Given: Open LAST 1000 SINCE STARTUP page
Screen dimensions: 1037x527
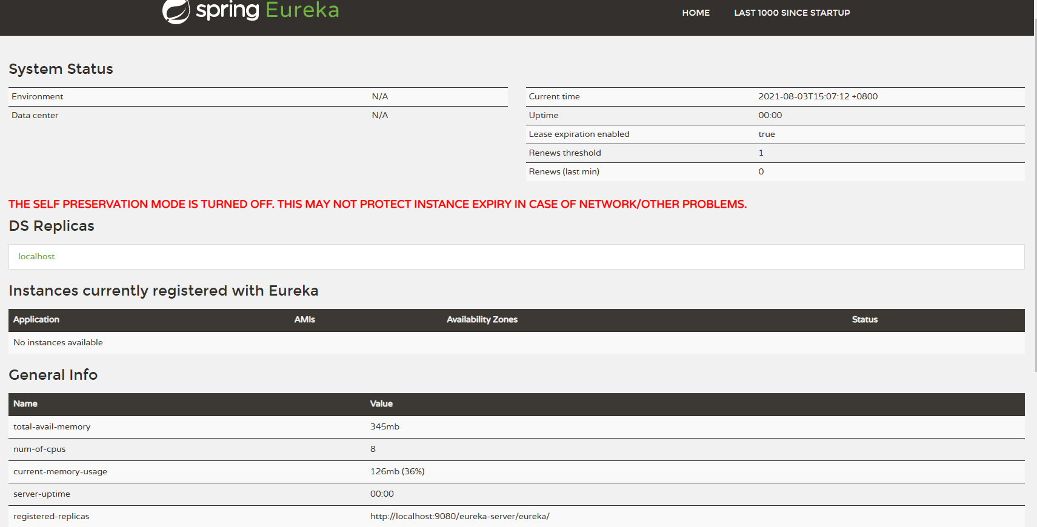Looking at the screenshot, I should 792,13.
